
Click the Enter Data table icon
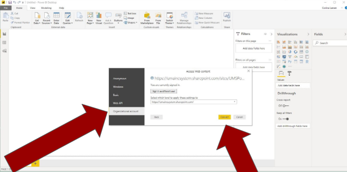(56, 18)
